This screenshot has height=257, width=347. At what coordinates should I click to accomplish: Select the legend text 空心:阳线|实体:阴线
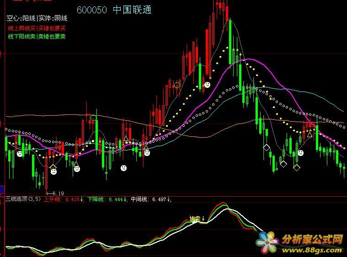[37, 18]
